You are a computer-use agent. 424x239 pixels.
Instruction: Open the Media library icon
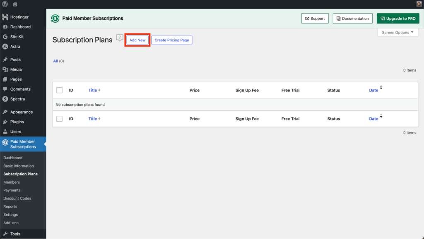pos(5,69)
